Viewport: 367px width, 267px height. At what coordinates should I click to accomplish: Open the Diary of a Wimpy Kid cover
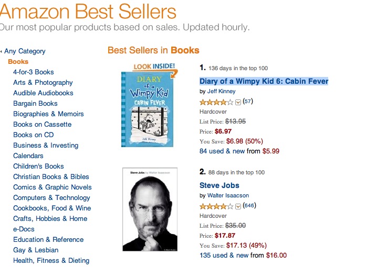pos(147,109)
